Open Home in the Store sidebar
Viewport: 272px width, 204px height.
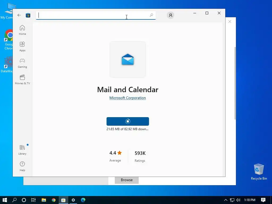[22, 30]
